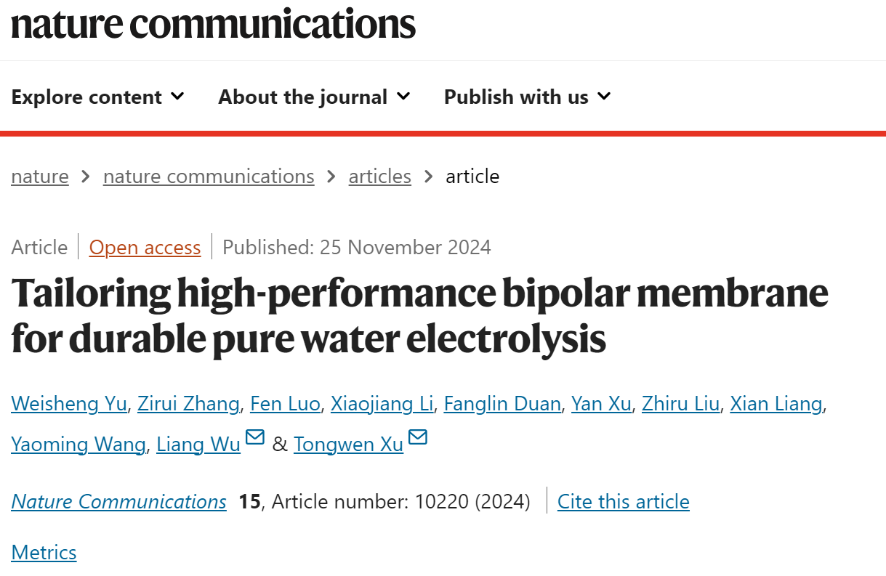View author Yaoming Wang
This screenshot has height=576, width=886.
click(x=78, y=445)
